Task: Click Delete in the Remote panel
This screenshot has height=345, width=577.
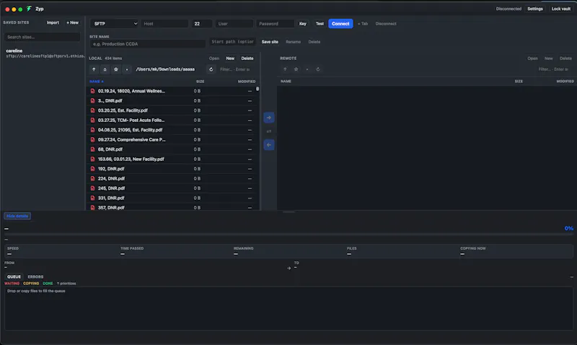Action: pyautogui.click(x=565, y=58)
